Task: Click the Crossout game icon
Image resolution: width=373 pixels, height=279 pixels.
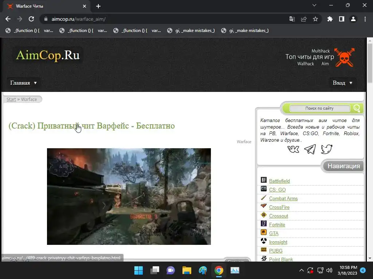Action: pyautogui.click(x=264, y=215)
